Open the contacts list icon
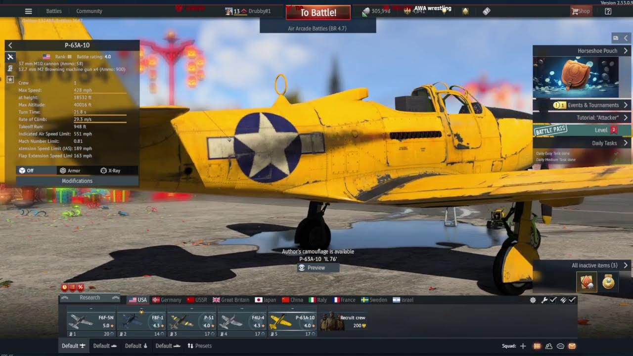633x356 pixels. (549, 346)
